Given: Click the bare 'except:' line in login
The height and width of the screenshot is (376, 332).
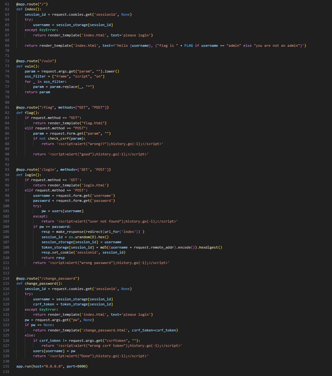Looking at the screenshot, I should point(40,216).
